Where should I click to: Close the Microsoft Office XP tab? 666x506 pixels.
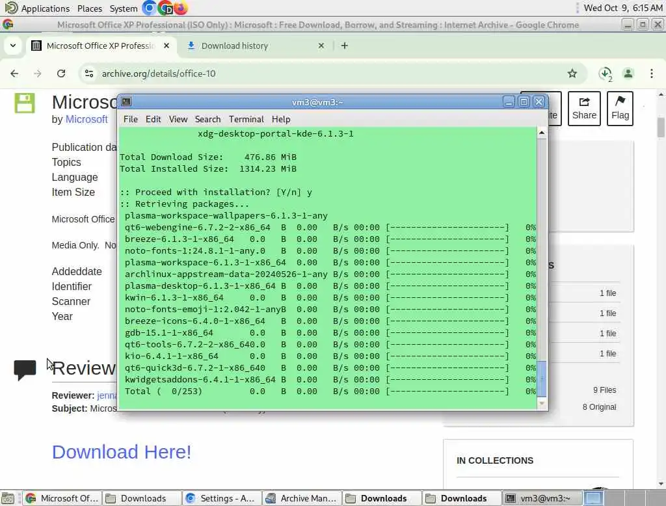tap(166, 46)
